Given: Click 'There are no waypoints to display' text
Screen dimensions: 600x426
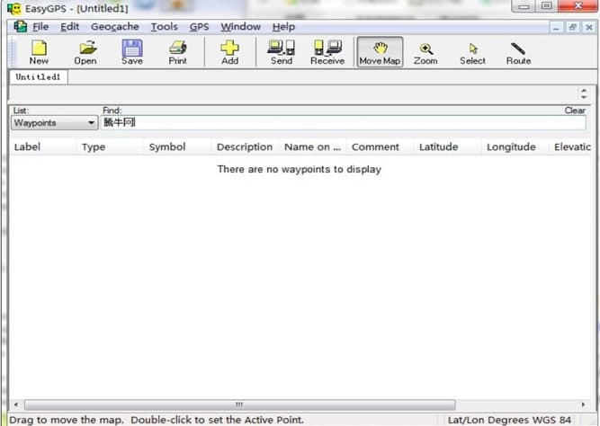Looking at the screenshot, I should (300, 169).
